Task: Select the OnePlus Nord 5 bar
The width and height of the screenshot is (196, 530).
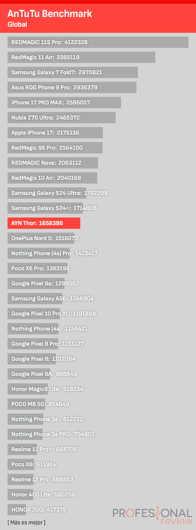Action: pyautogui.click(x=44, y=238)
